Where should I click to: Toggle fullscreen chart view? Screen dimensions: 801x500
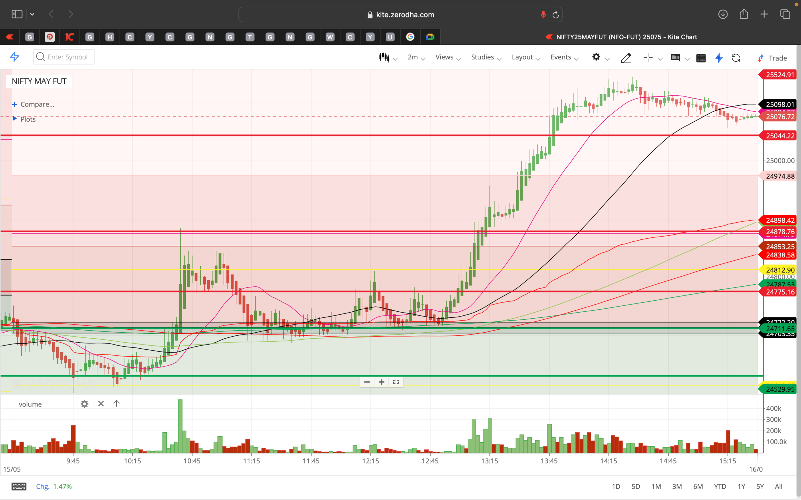396,382
